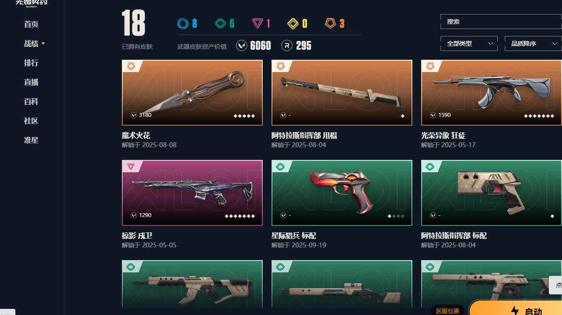This screenshot has width=562, height=315.
Task: Click the tier badge on 掠影 戍卫 card
Action: (x=131, y=166)
